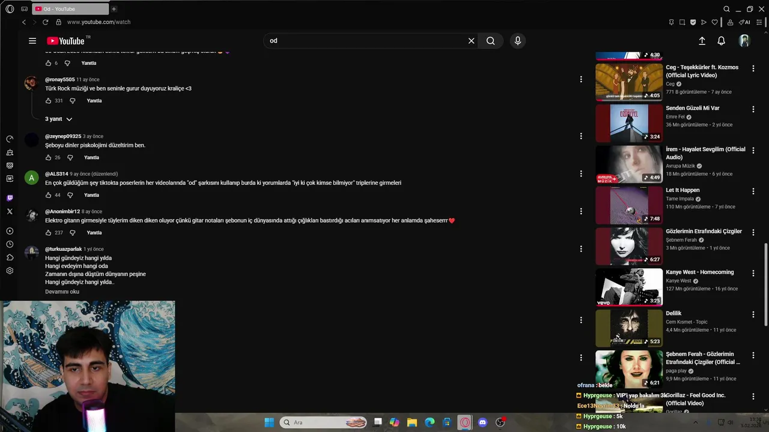Reply to the @ALS314 comment
Viewport: 769px width, 432px height.
click(x=91, y=195)
